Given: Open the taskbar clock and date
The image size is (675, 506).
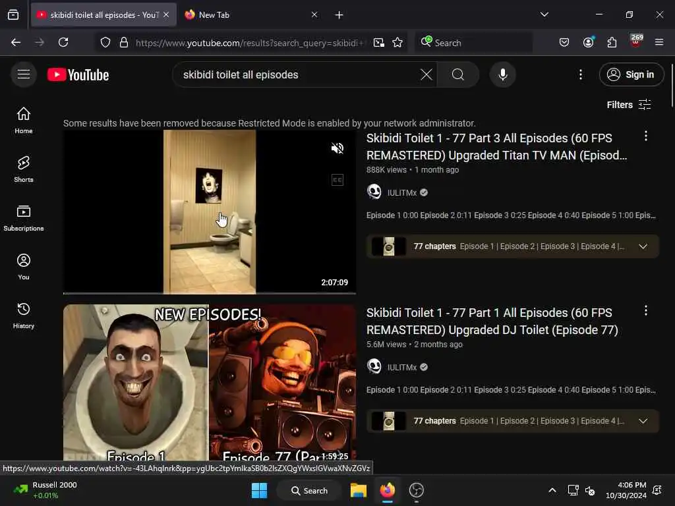Looking at the screenshot, I should (626, 490).
